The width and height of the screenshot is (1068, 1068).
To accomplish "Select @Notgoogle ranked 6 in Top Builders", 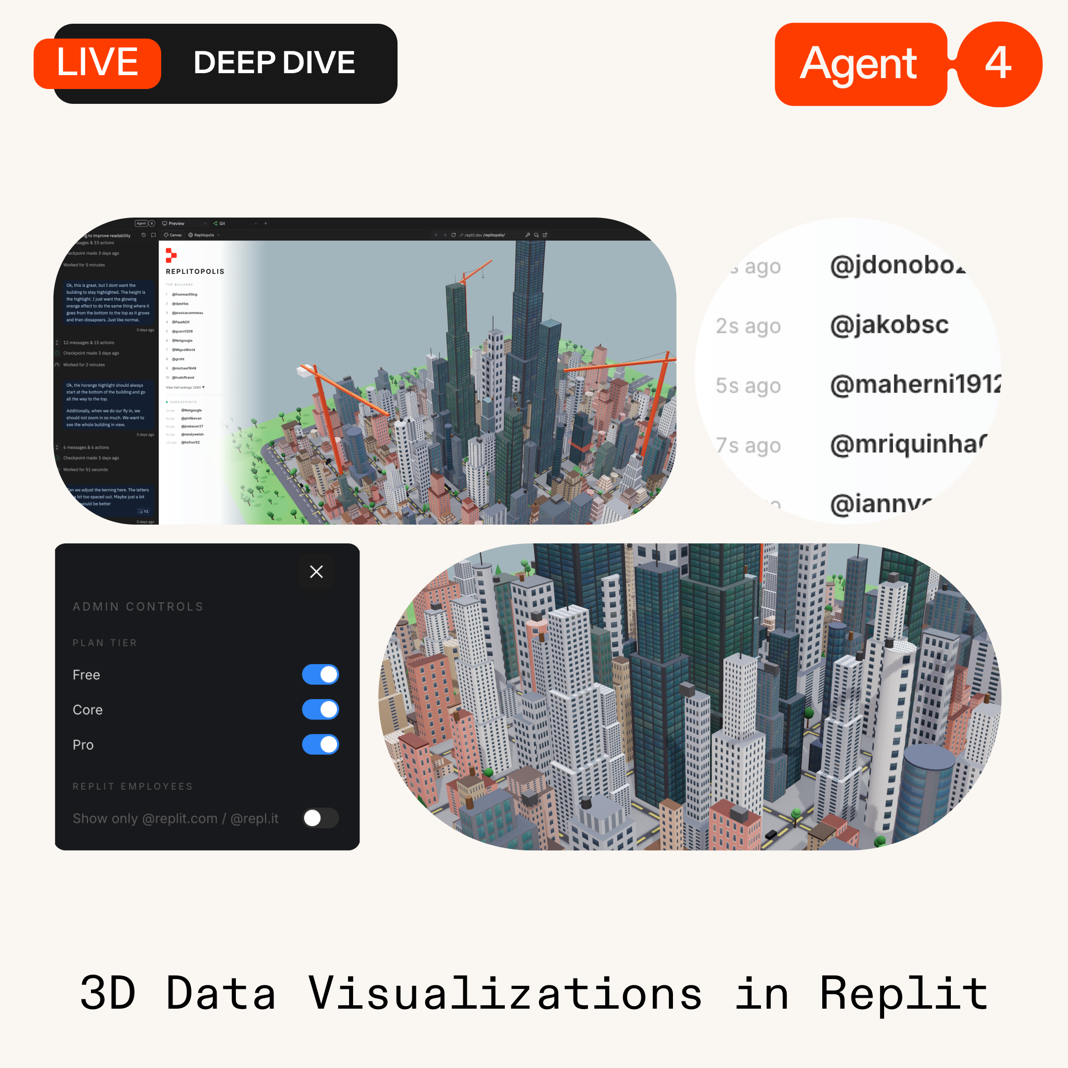I will 182,341.
